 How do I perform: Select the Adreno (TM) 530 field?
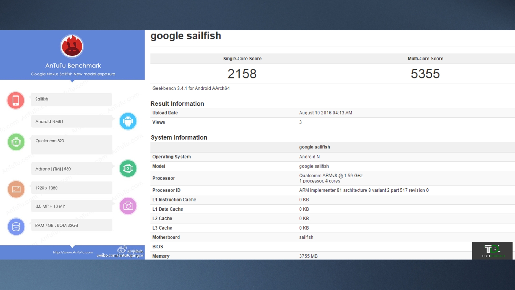point(72,169)
